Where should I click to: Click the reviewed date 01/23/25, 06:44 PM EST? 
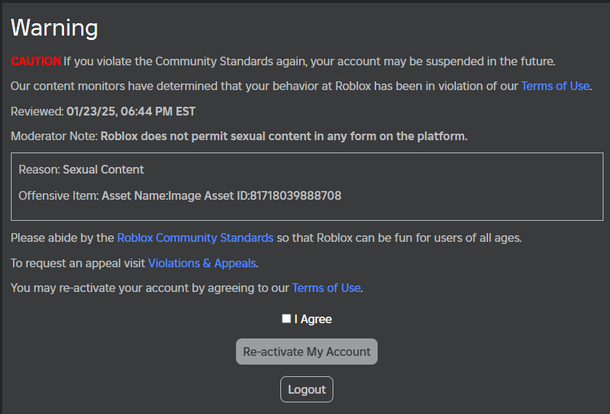(131, 112)
